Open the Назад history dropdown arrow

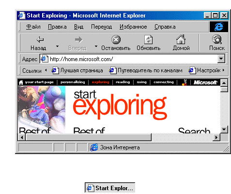tap(57, 47)
